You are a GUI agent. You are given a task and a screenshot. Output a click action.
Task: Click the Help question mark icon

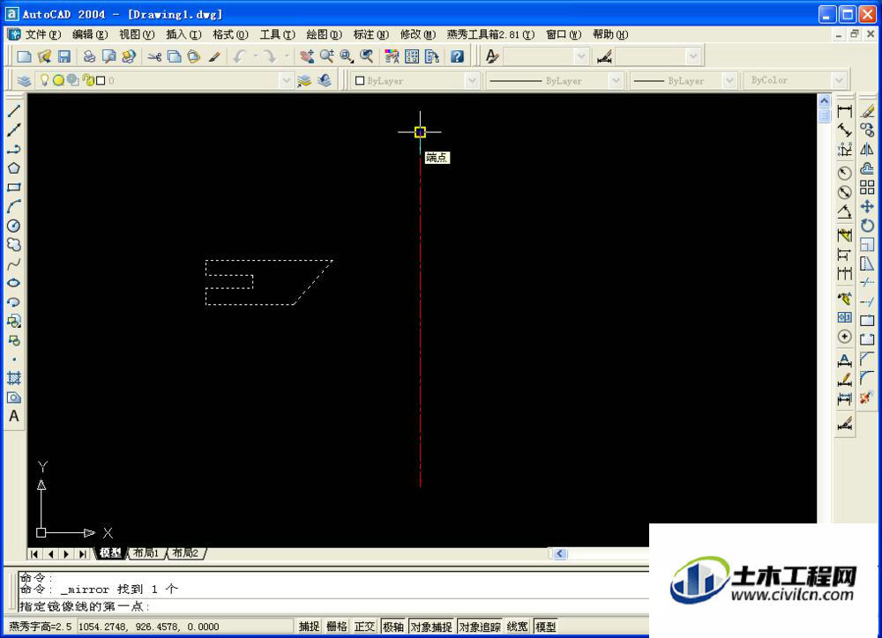[x=457, y=56]
